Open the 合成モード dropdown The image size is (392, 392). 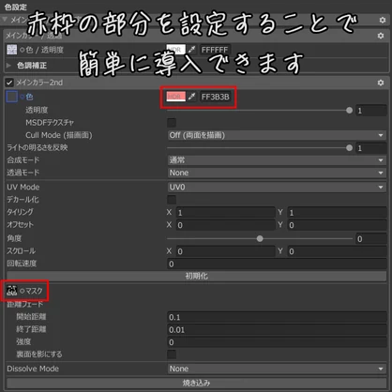[x=277, y=160]
